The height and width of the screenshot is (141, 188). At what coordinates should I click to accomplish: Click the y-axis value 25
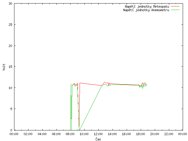(11, 25)
